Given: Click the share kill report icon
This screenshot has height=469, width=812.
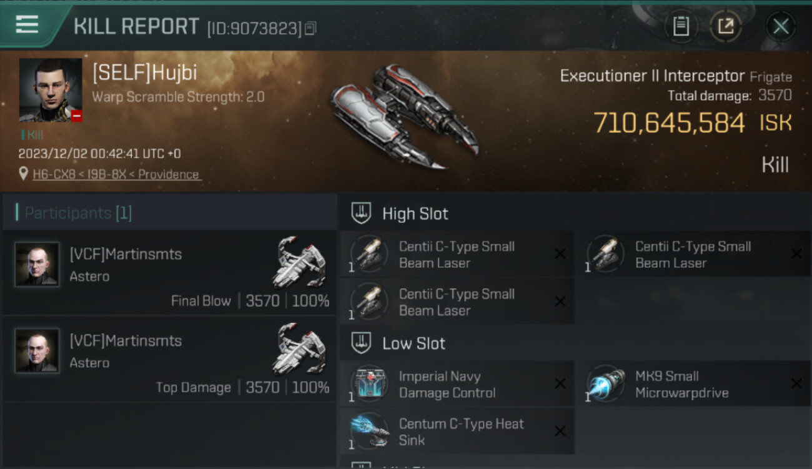Looking at the screenshot, I should (726, 26).
